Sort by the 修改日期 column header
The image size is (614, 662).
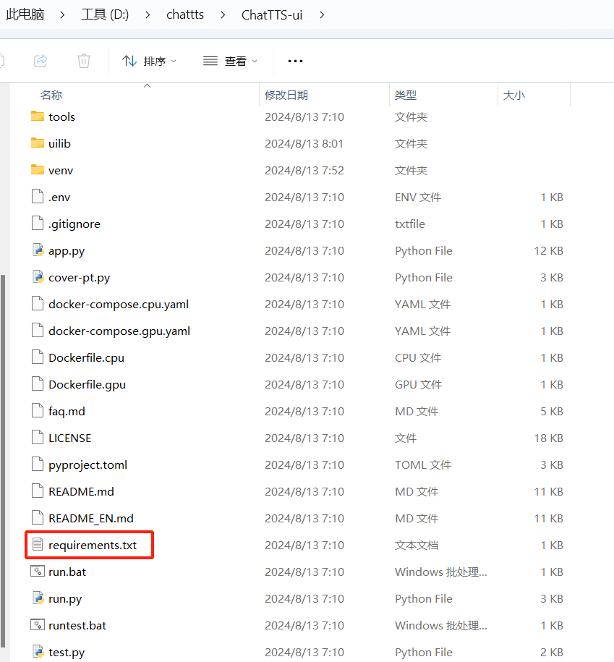point(286,95)
